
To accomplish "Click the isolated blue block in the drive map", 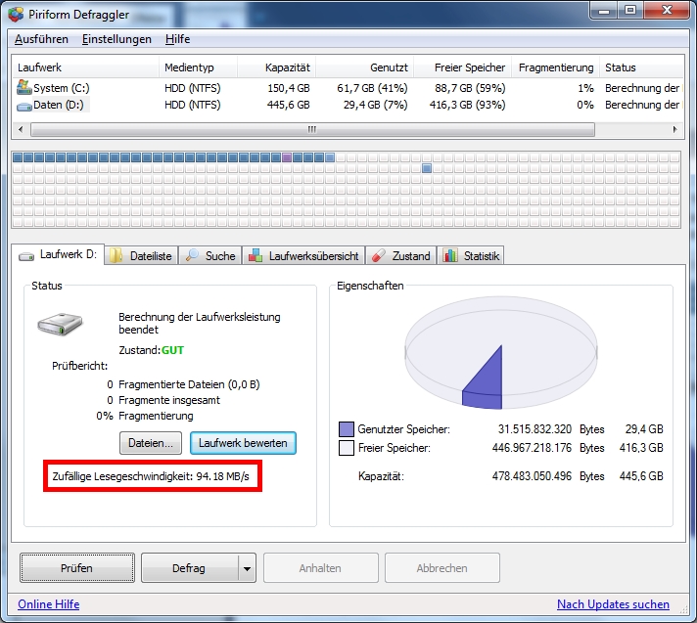I will click(427, 168).
